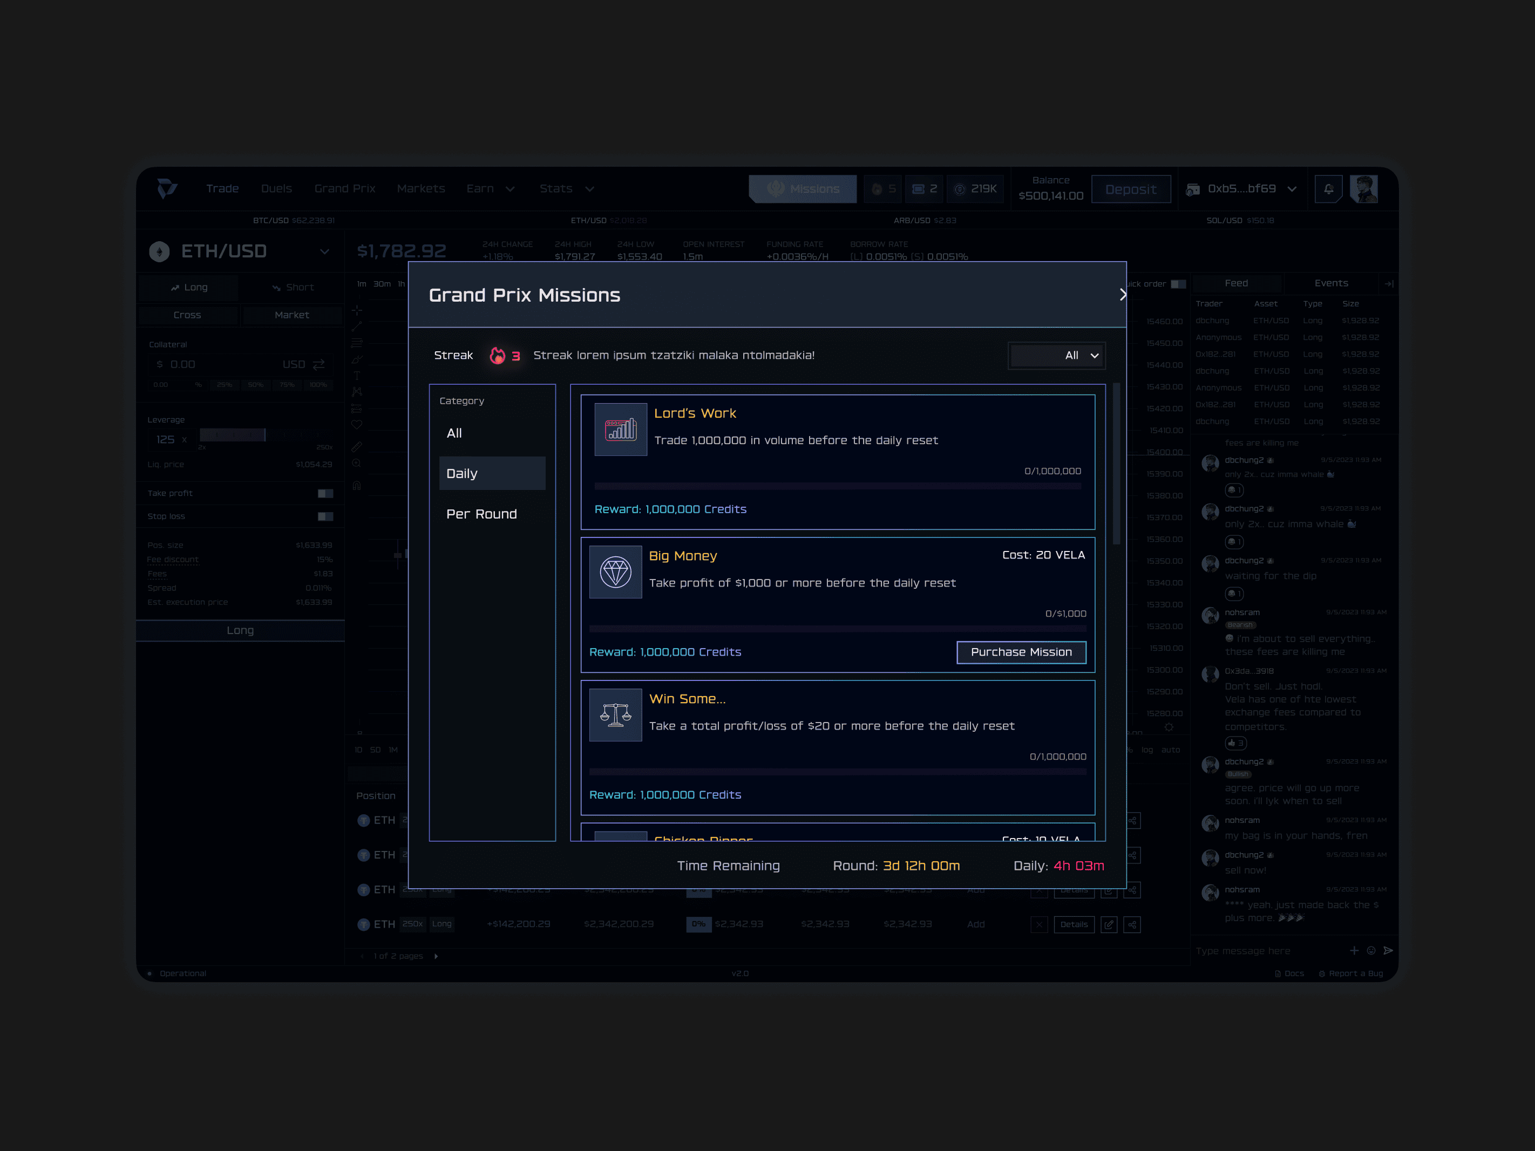This screenshot has width=1535, height=1151.
Task: Edit the last ETH position row
Action: [x=1109, y=924]
